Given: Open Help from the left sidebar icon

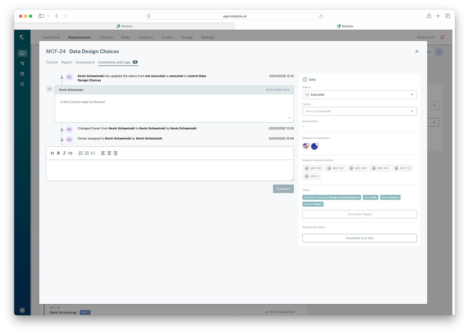Looking at the screenshot, I should point(22,84).
